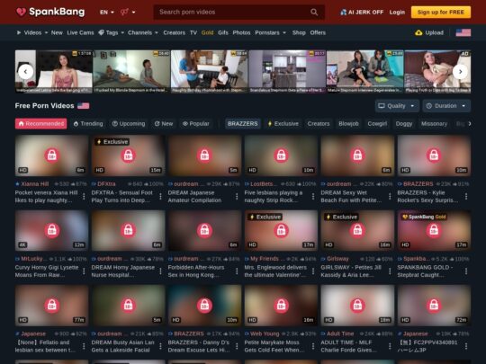The image size is (486, 364).
Task: Click the flag beside the Free Porn Videos heading
Action: click(83, 106)
